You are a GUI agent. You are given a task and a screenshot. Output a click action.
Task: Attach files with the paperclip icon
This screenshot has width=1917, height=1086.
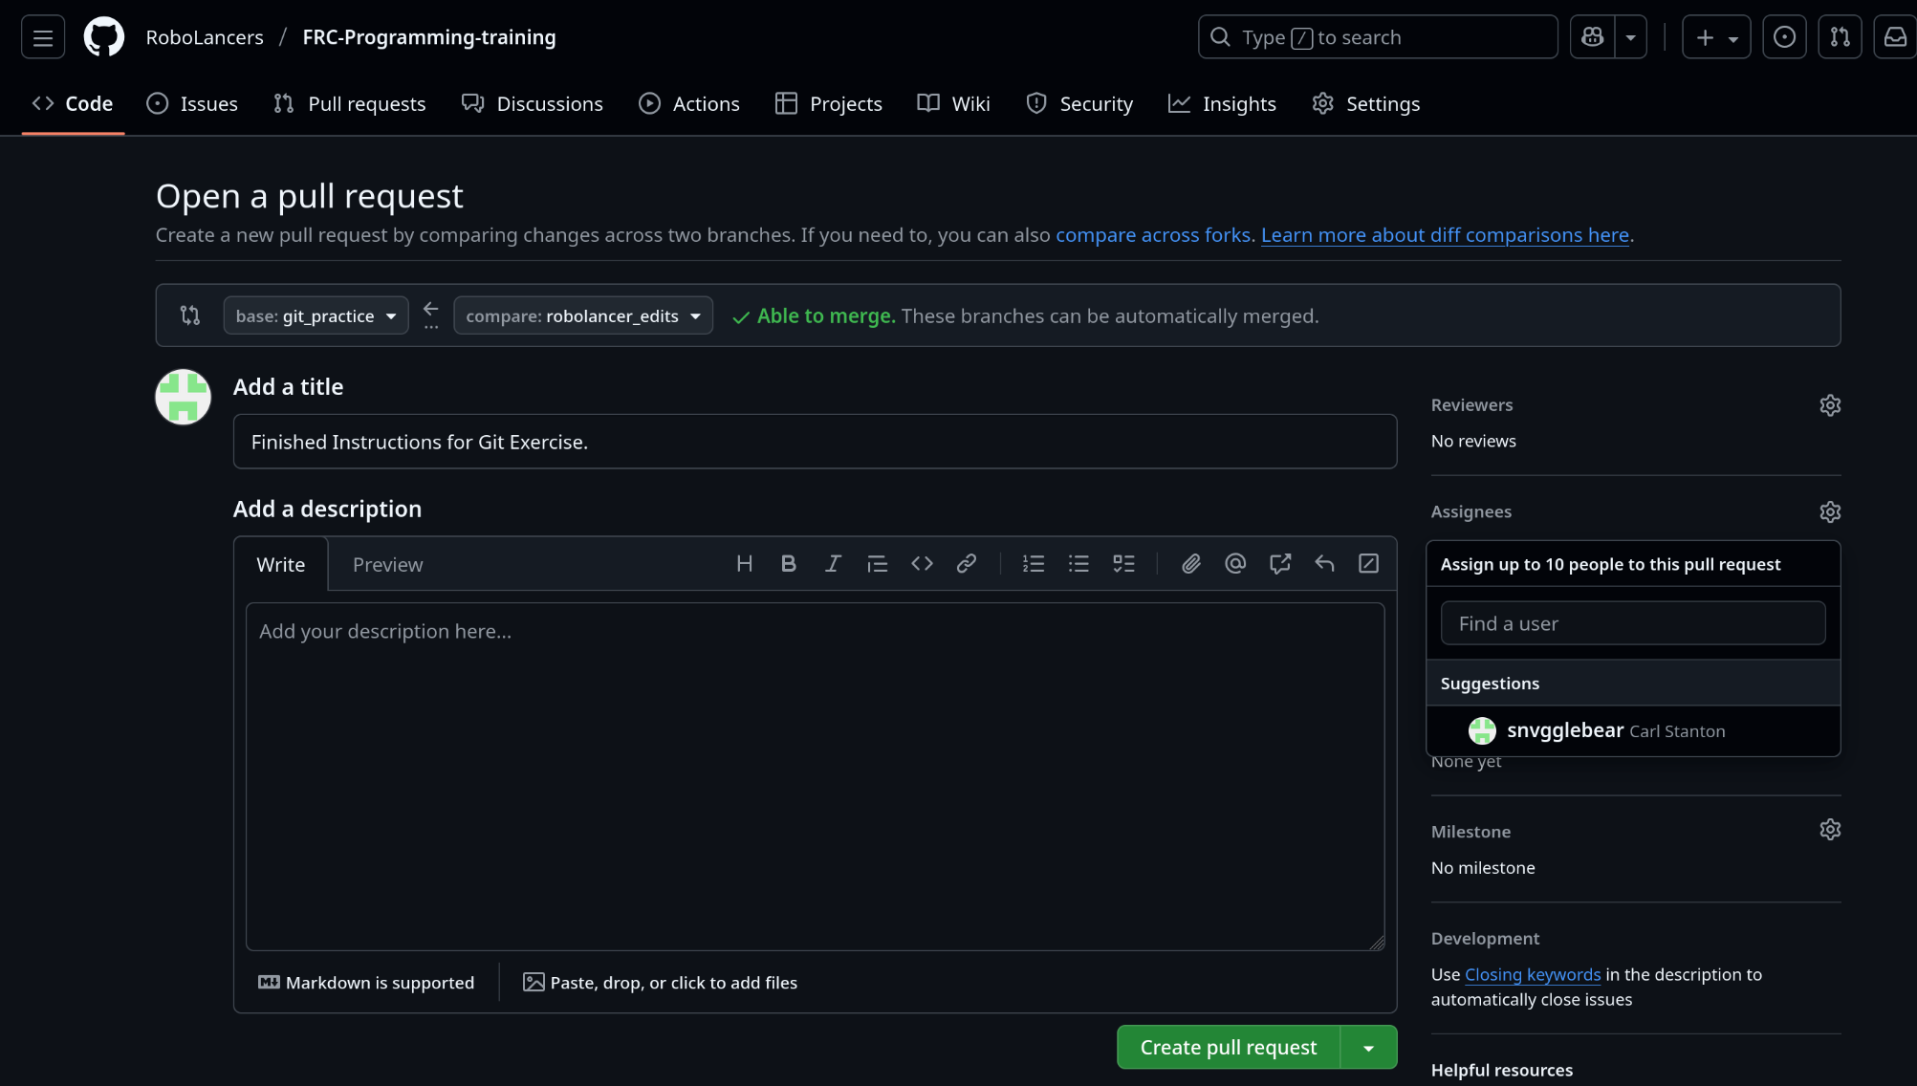coord(1190,563)
